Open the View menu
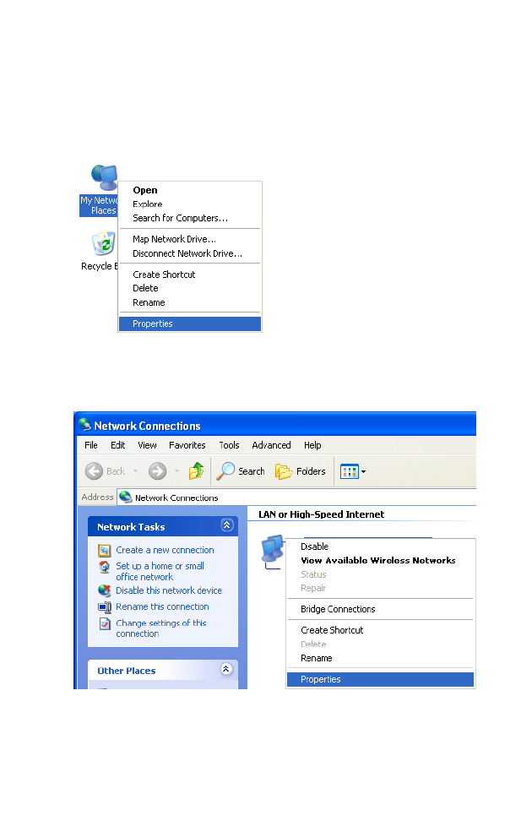The width and height of the screenshot is (532, 821). (147, 445)
